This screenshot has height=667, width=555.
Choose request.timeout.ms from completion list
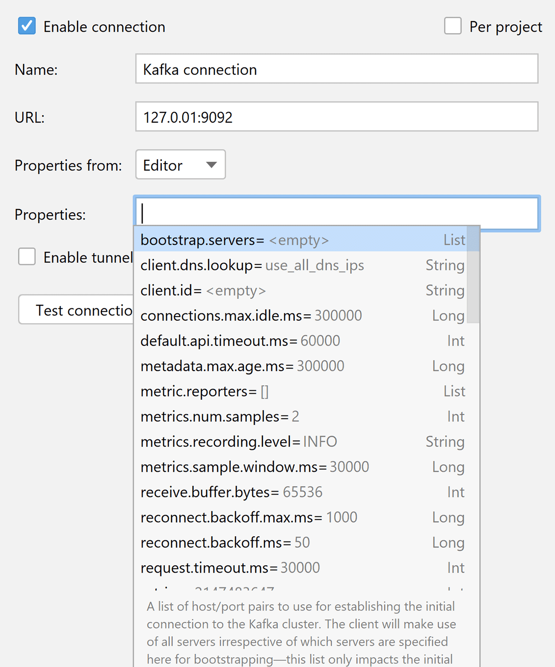[x=300, y=568]
